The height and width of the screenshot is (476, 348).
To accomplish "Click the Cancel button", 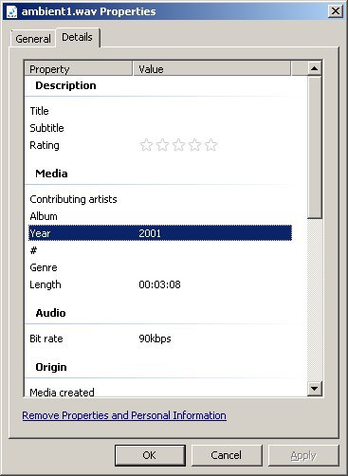I will [227, 455].
